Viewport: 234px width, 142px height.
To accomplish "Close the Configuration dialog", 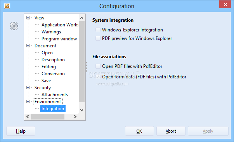I will (x=225, y=4).
